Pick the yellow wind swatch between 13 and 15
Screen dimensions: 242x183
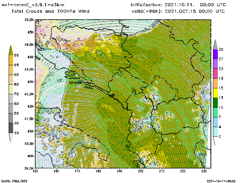(215, 93)
